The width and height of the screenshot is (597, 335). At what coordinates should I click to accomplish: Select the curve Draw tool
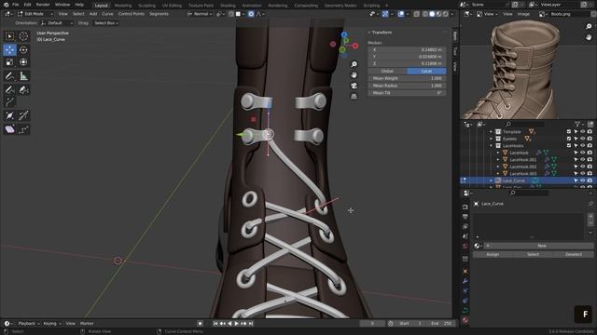(9, 89)
